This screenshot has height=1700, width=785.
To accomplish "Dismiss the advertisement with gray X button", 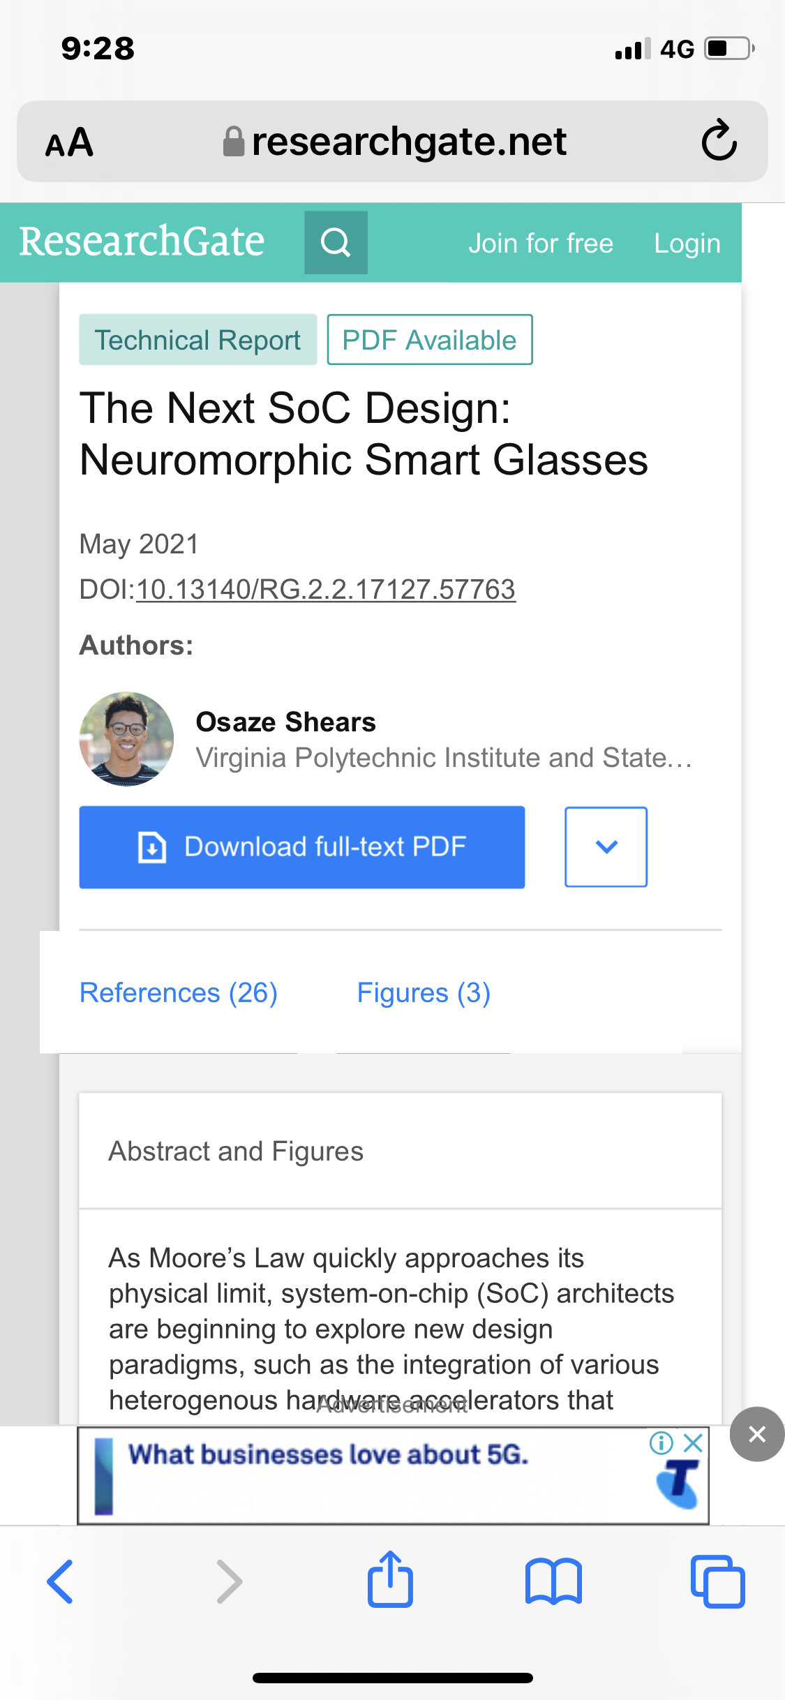I will tap(757, 1434).
